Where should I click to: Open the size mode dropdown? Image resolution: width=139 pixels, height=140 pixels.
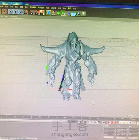point(121,137)
